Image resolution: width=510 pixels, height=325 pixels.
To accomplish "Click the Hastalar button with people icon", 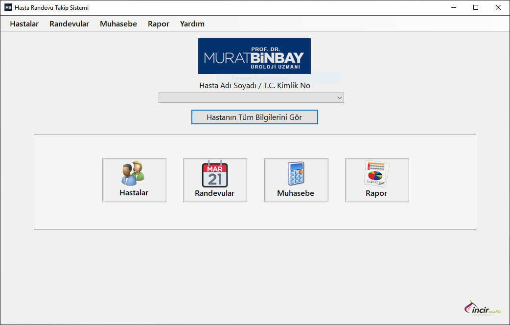I will 134,180.
